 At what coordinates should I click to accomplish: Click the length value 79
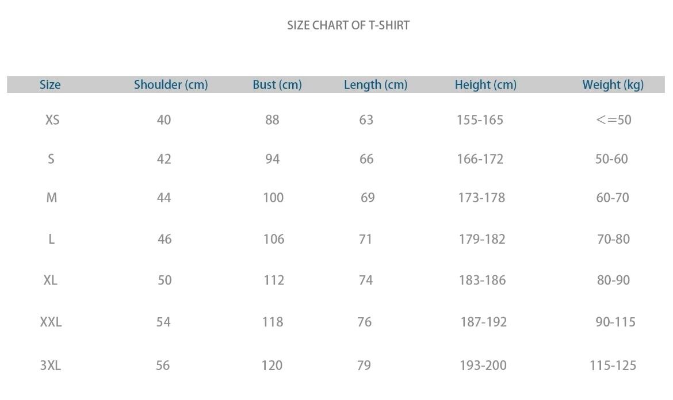point(364,366)
